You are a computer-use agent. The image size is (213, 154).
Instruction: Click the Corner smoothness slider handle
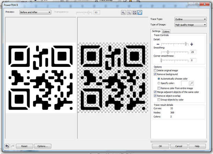click(161, 60)
